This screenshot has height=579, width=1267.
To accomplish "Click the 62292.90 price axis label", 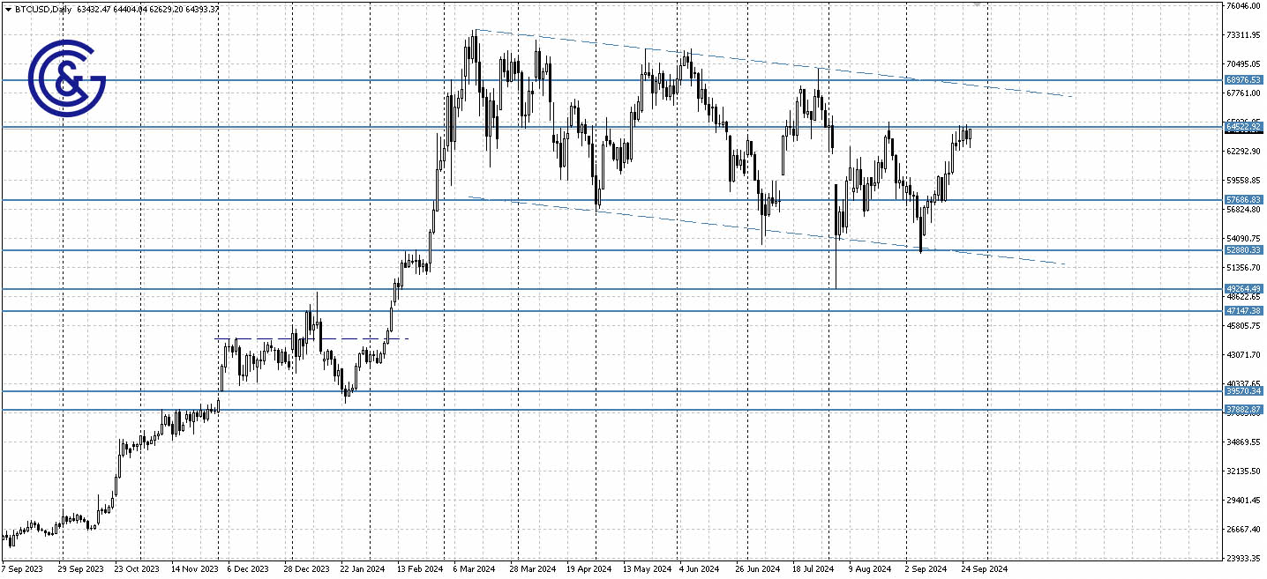I will tap(1245, 151).
